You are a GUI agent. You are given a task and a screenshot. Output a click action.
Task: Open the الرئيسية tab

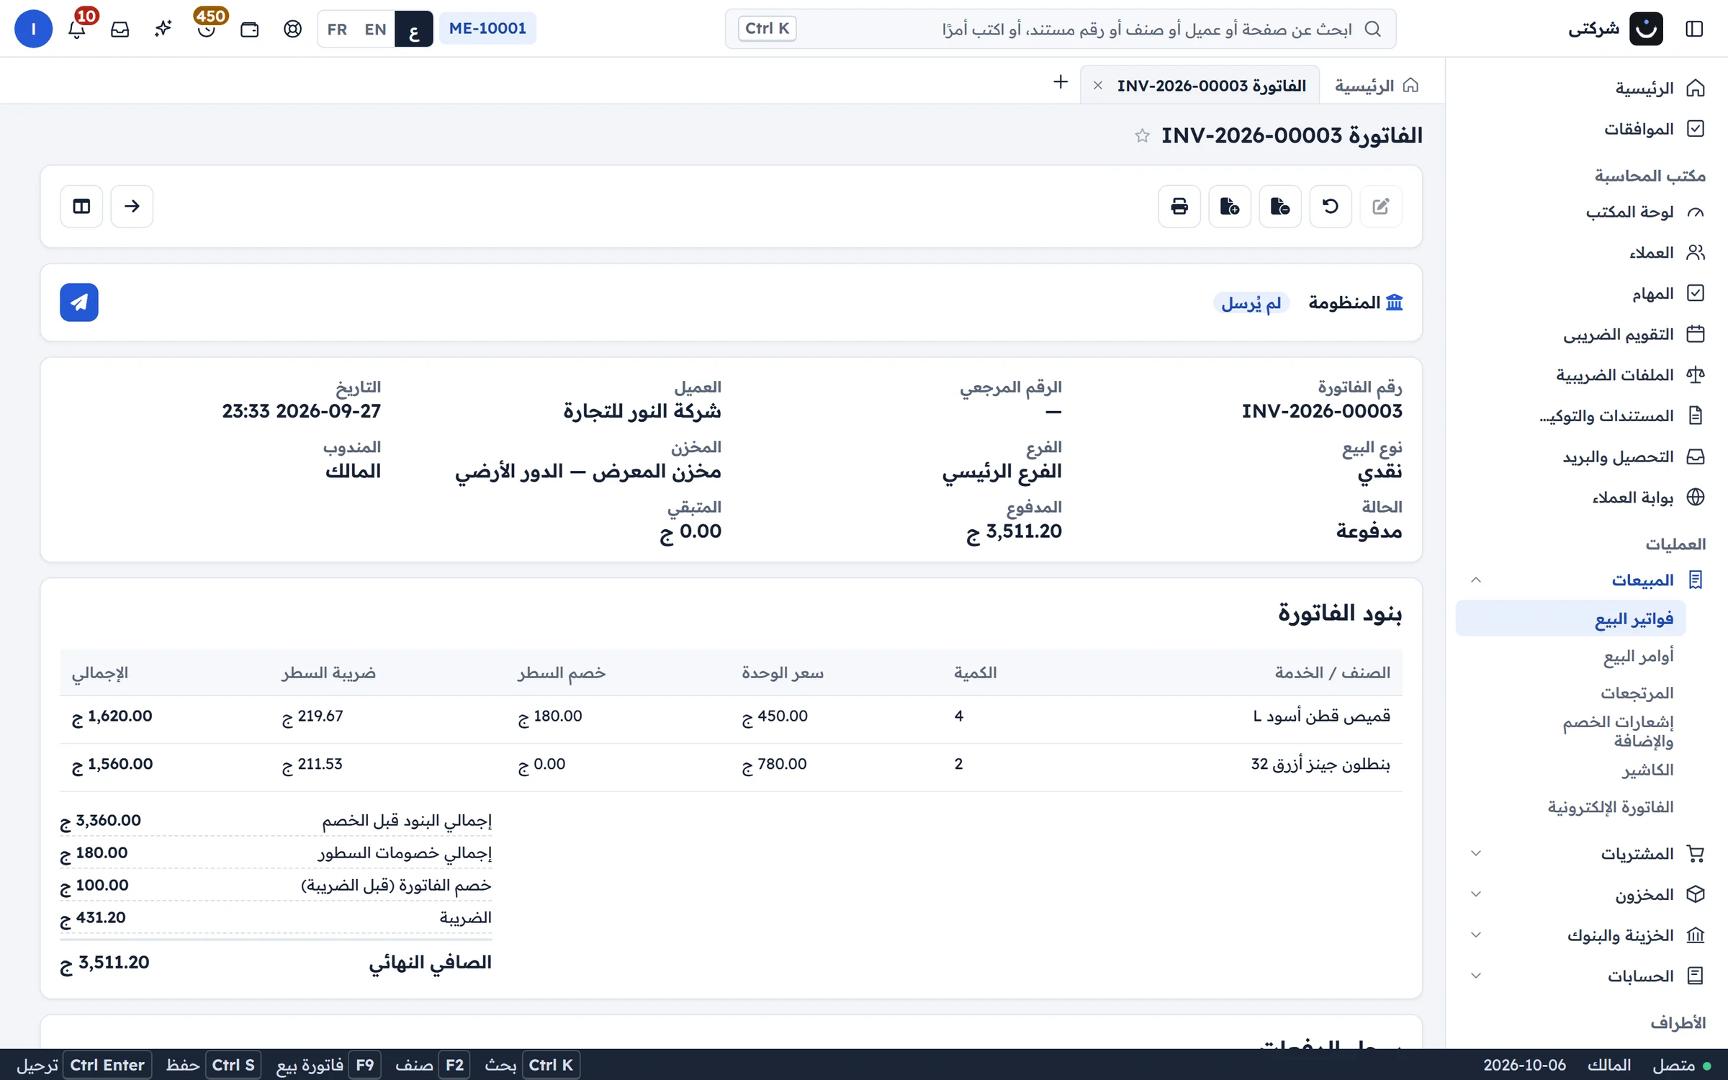point(1377,86)
